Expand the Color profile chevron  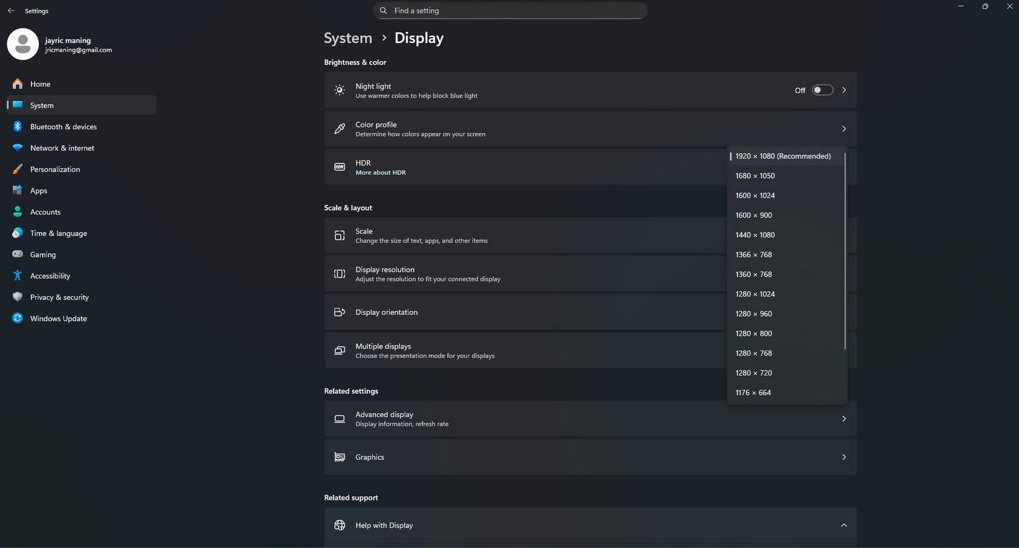[844, 129]
